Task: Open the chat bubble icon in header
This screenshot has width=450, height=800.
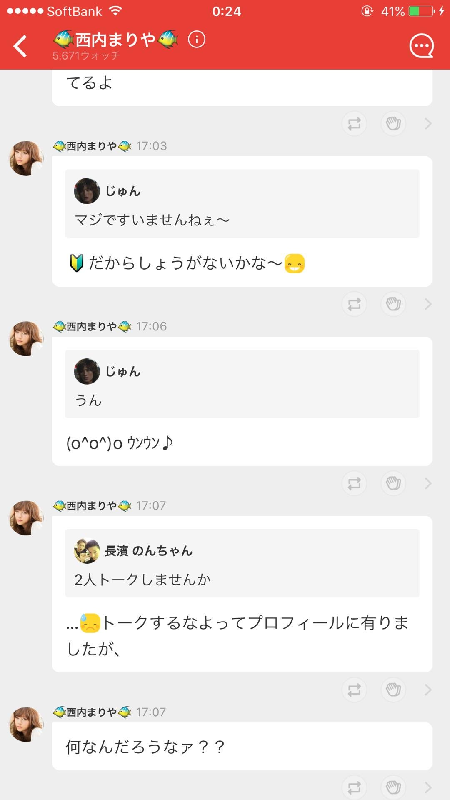Action: coord(421,46)
